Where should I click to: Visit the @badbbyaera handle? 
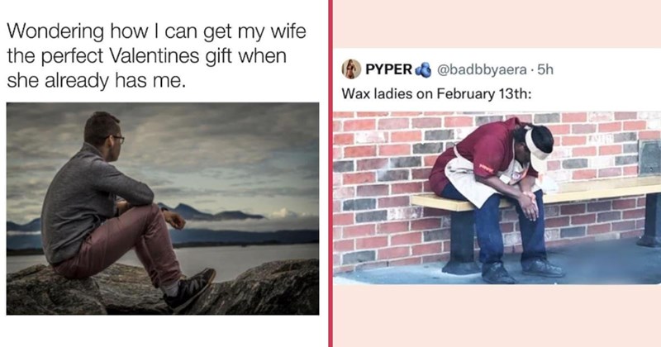click(482, 70)
